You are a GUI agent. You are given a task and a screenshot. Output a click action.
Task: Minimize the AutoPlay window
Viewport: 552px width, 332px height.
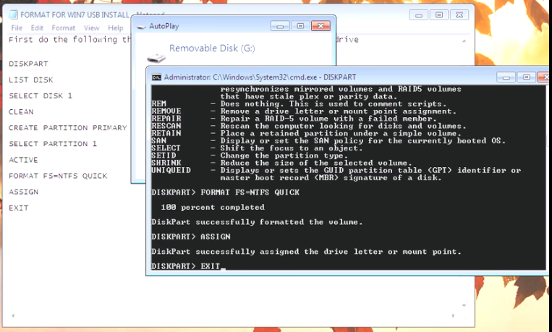tap(281, 26)
